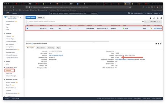
Task: Open Key Pairs in the sidebar
Action: point(8,91)
